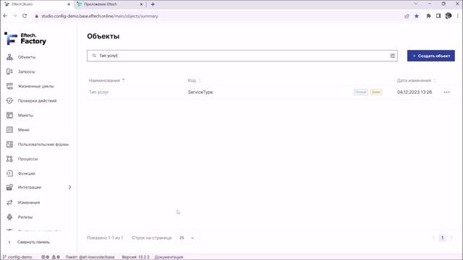Toggle browser side panel icon
Image resolution: width=463 pixels, height=260 pixels.
[438, 16]
